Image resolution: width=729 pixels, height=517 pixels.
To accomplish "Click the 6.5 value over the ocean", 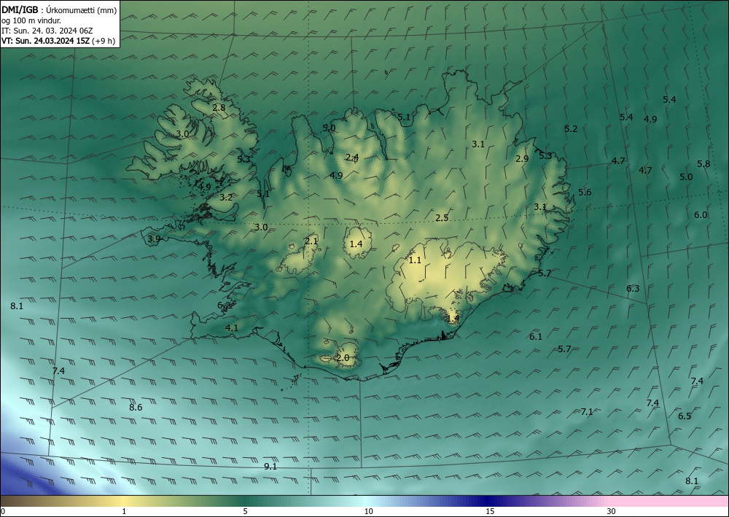I will [x=685, y=416].
